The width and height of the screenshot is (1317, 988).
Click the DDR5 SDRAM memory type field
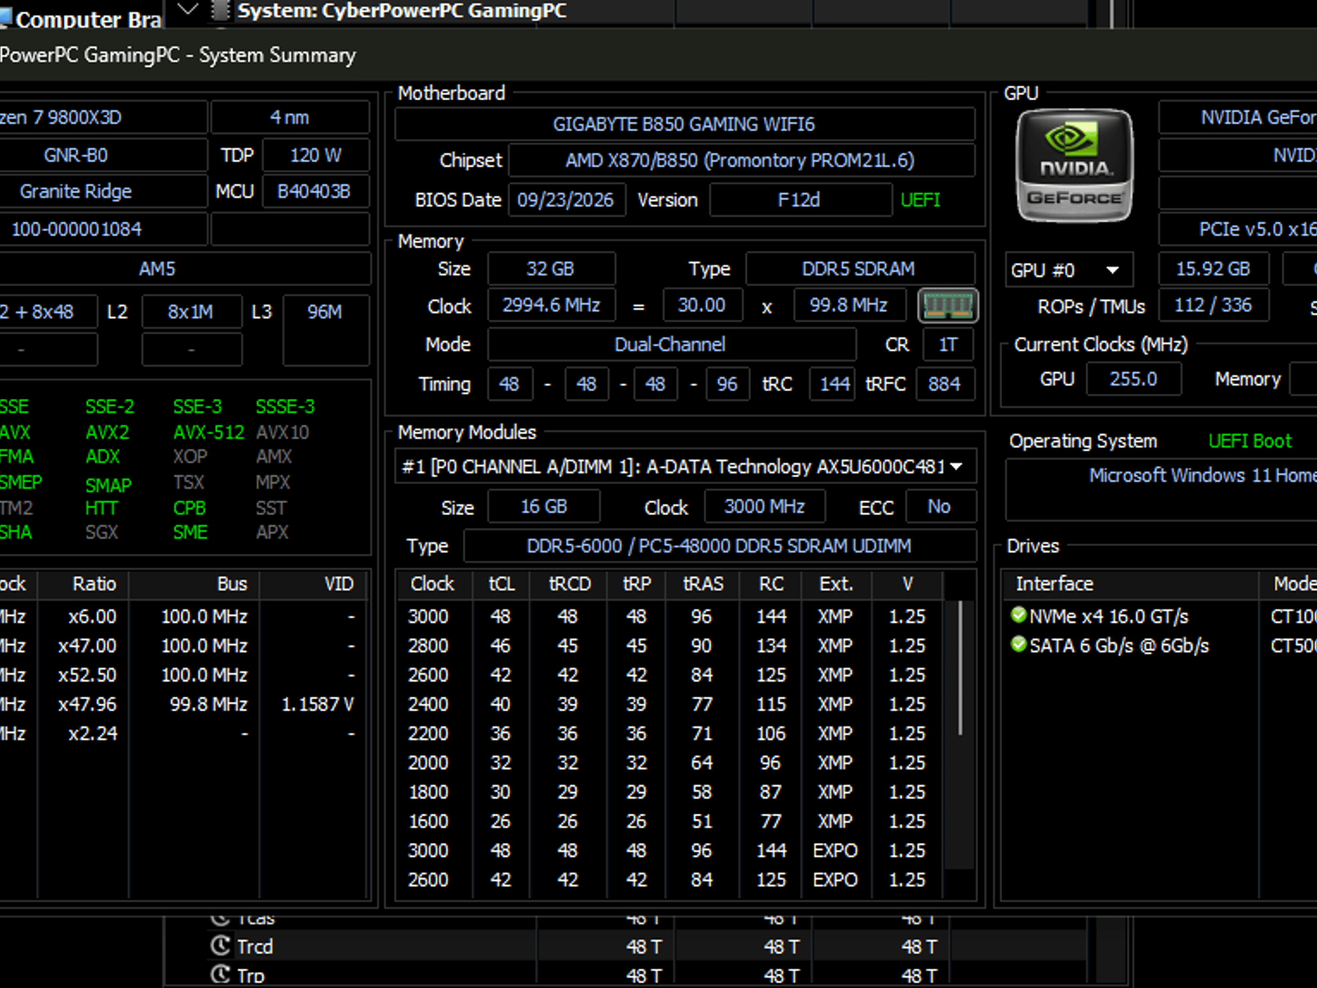pyautogui.click(x=860, y=269)
